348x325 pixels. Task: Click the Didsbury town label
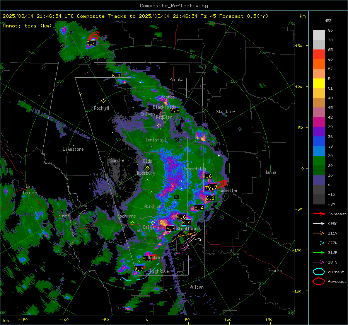point(146,173)
